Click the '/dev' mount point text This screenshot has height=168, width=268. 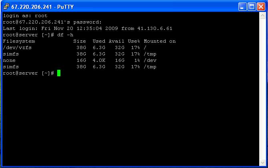point(150,60)
